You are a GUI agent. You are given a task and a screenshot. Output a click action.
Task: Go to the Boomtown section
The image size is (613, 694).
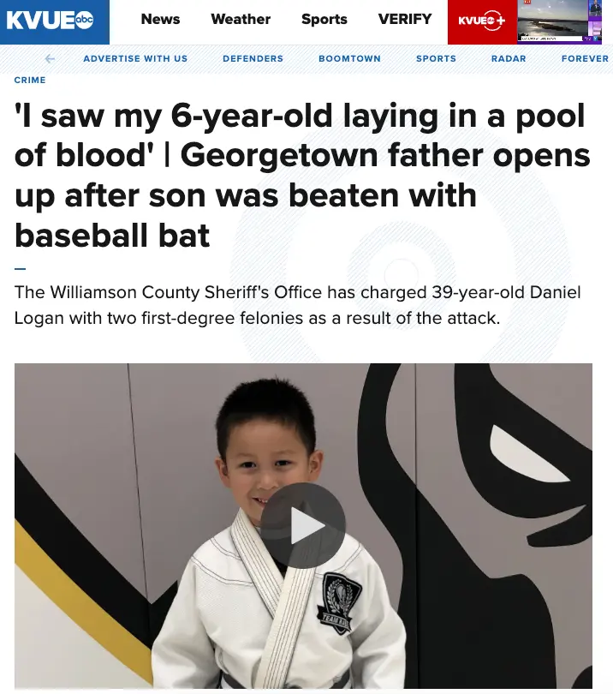pyautogui.click(x=349, y=58)
